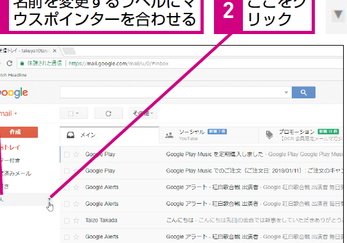The image size is (347, 243).
Task: Open the Headline bookmark
Action: coord(13,75)
